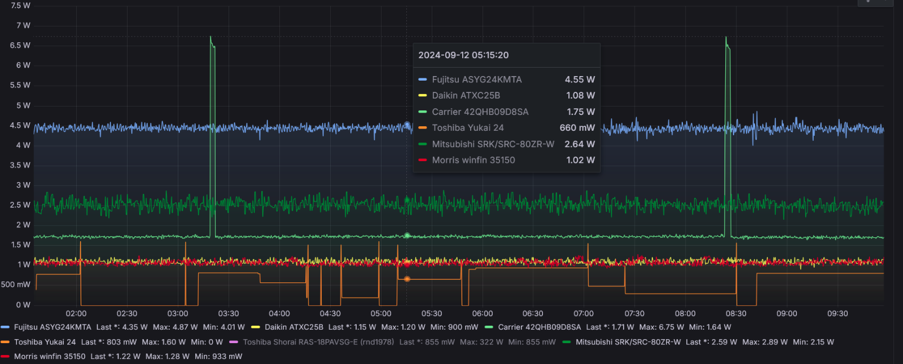Click the orange Toshiba Yukai hover data point
903x364 pixels.
(x=407, y=279)
